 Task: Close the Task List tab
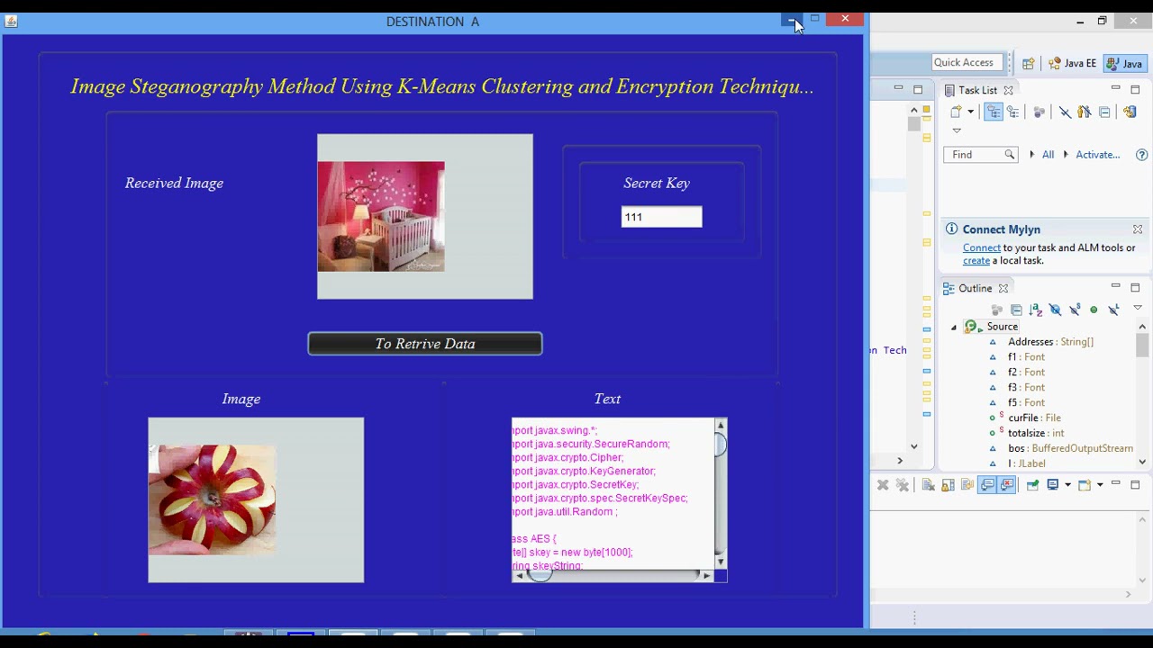[x=1008, y=90]
